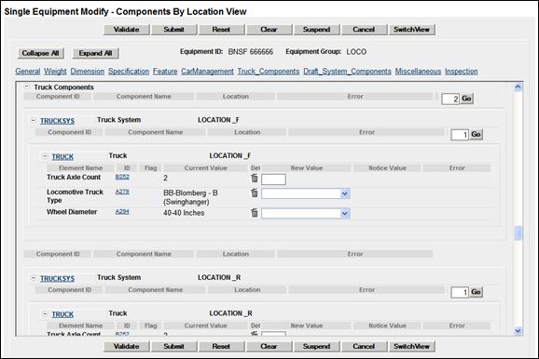Focus the TRUCKSYS LOCATION_R count field
This screenshot has width=539, height=359.
pyautogui.click(x=460, y=292)
